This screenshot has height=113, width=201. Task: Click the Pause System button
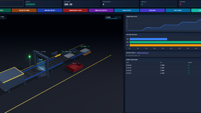24,10
